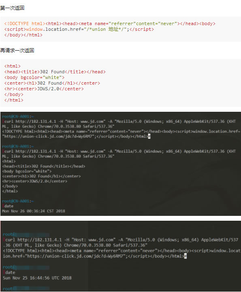Click the second curl command in first terminal
Viewport: 241px width, 292px height.
pyautogui.click(x=119, y=153)
